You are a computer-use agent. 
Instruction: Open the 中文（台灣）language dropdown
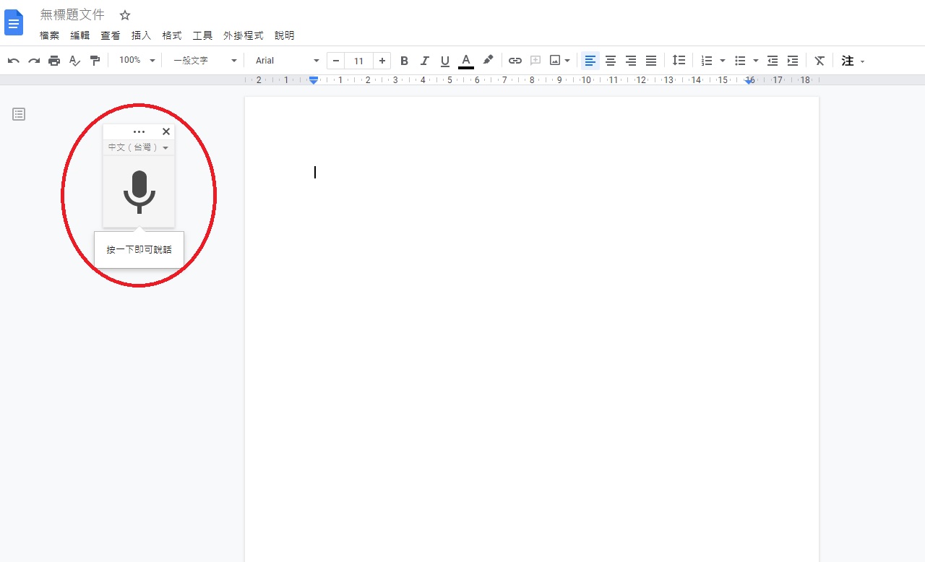coord(138,147)
